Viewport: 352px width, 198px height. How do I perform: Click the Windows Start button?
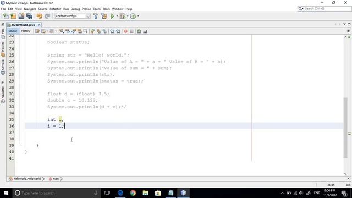[x=6, y=193]
